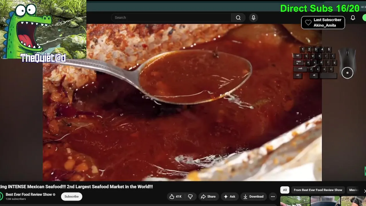Click the video title text
Screen dimensions: 366x206
click(76, 187)
